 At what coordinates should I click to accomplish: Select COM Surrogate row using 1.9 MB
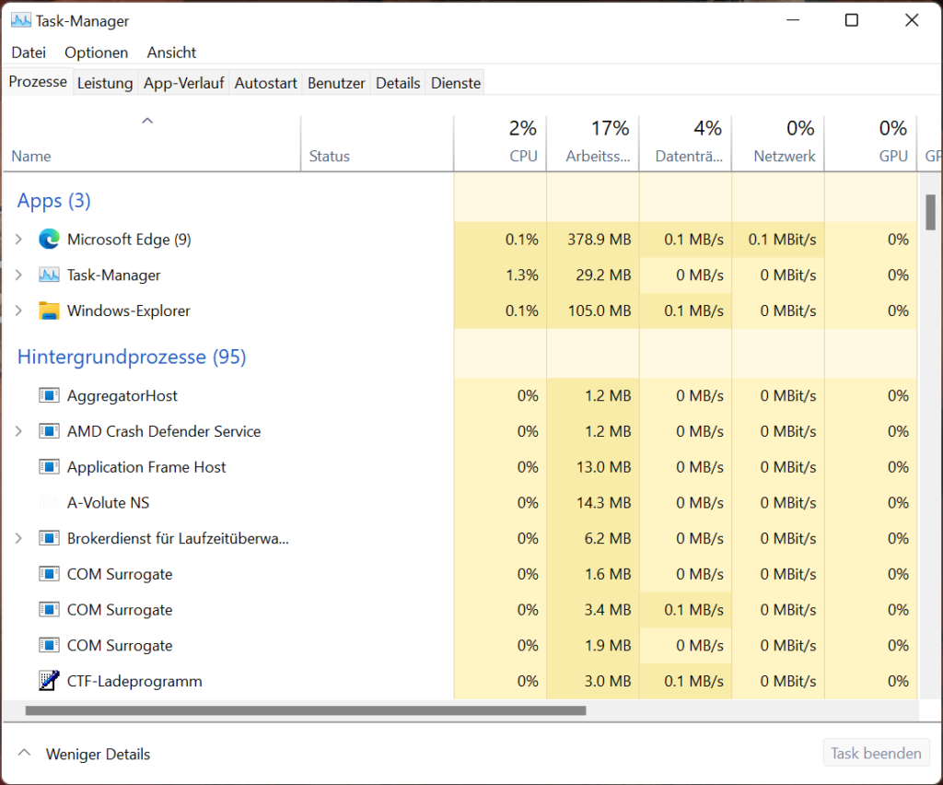pyautogui.click(x=460, y=645)
